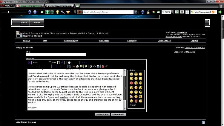Click the Insert Link globe icon

coord(70,66)
